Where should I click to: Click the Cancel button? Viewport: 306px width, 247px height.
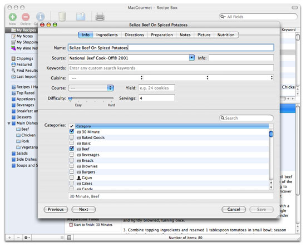(234, 209)
